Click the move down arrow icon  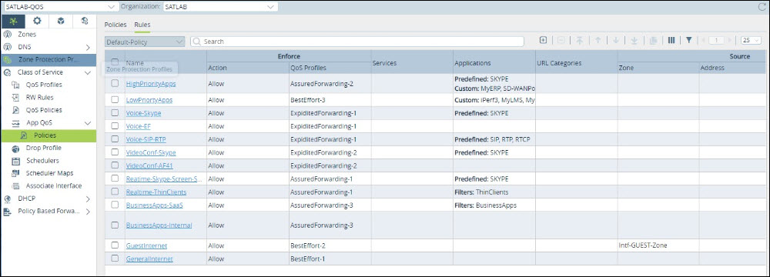point(616,41)
